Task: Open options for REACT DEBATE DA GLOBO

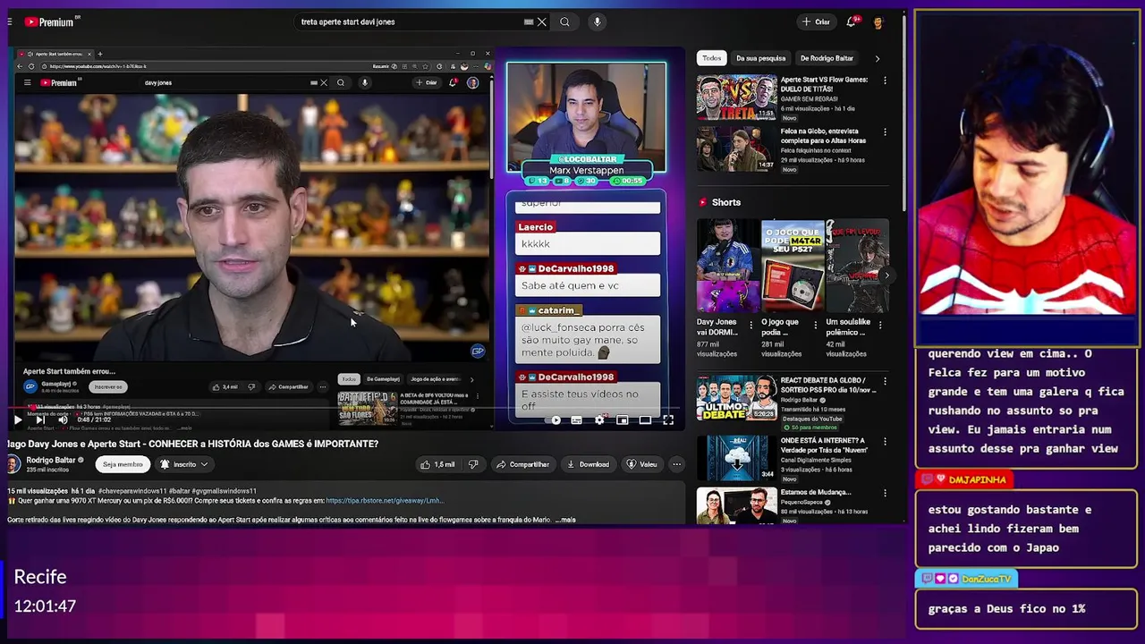Action: coord(885,381)
